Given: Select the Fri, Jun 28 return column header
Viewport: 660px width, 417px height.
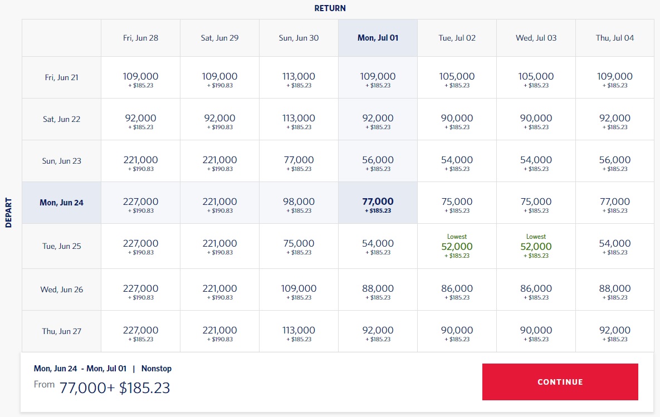Looking at the screenshot, I should 140,38.
